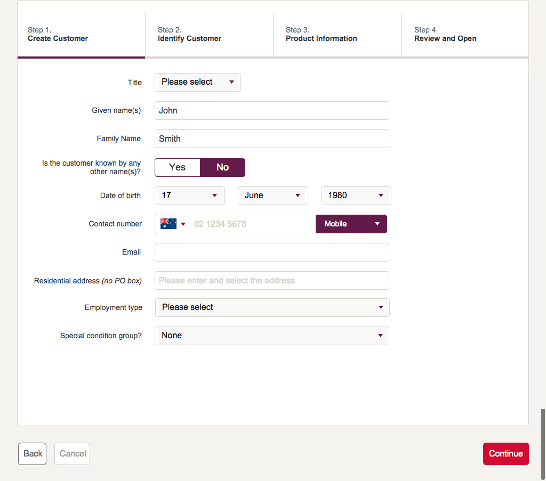Open the birth day dropdown showing 17
Viewport: 546px width, 481px height.
189,195
